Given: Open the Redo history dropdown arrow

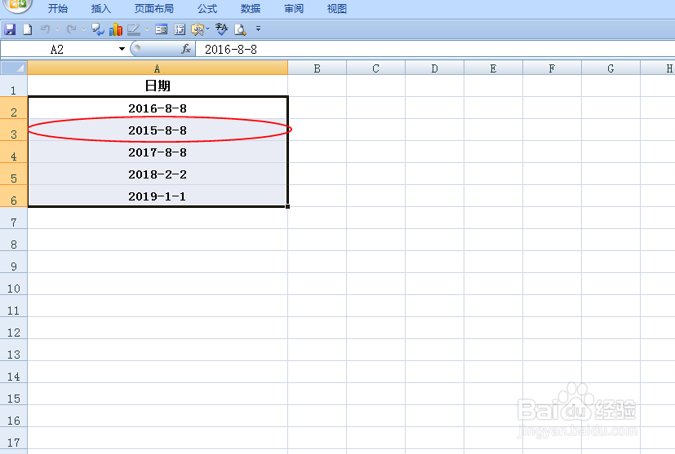Looking at the screenshot, I should [x=83, y=29].
